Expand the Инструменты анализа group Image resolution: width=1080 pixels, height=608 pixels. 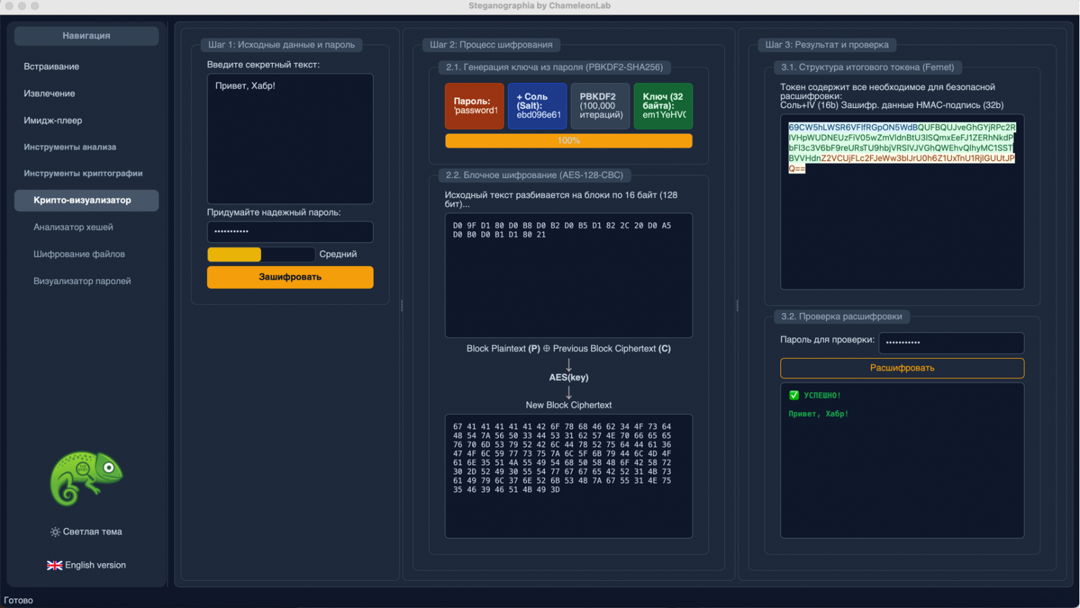(70, 147)
